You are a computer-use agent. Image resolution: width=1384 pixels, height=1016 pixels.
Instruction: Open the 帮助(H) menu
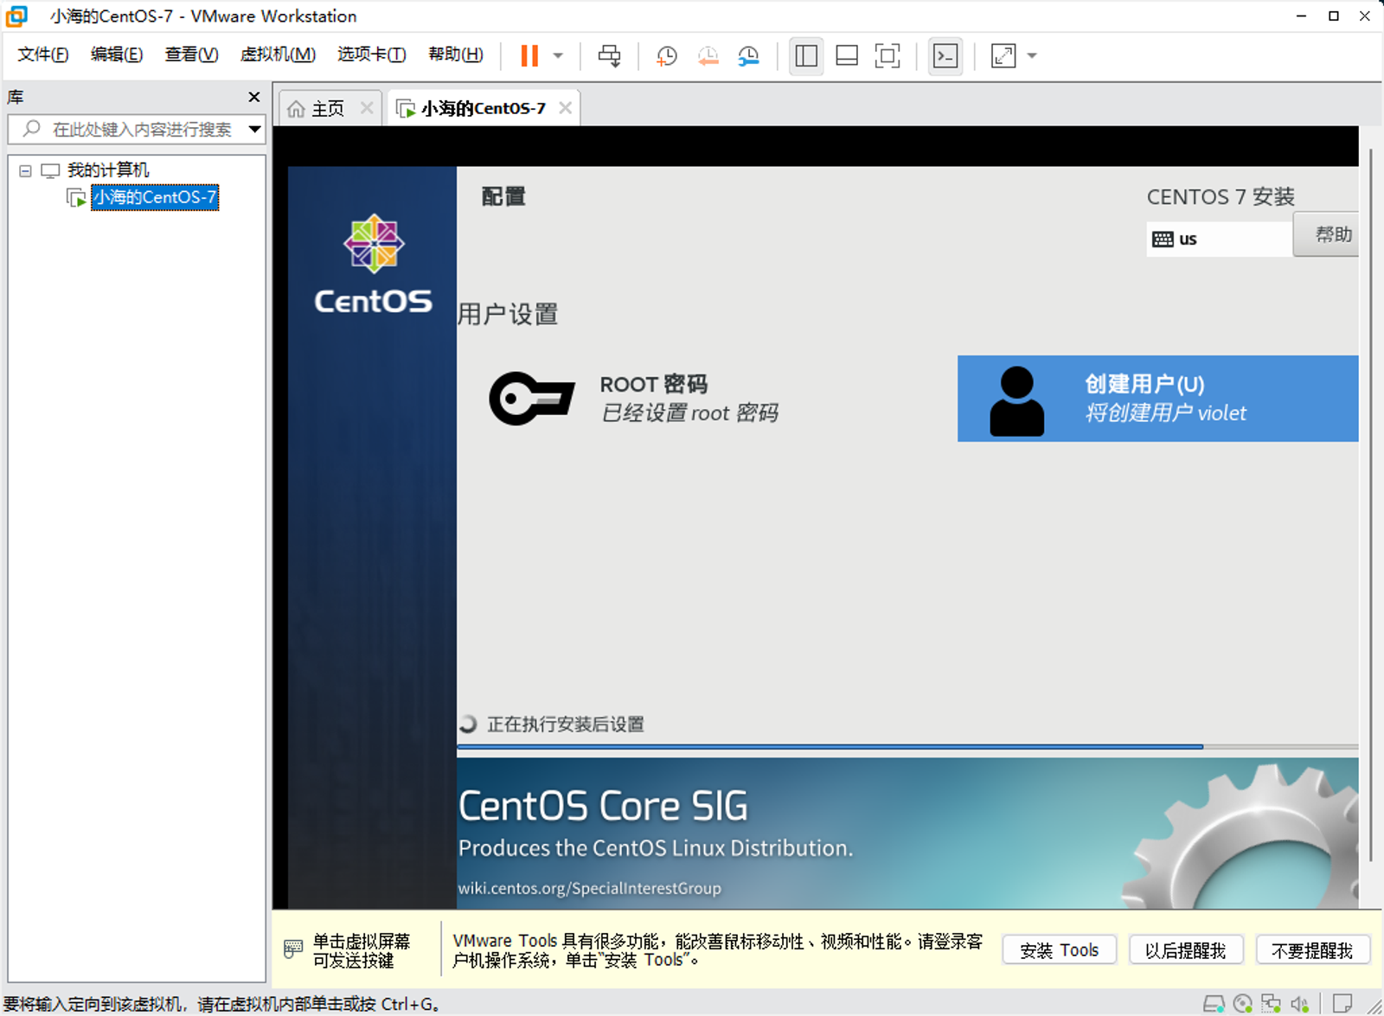456,54
